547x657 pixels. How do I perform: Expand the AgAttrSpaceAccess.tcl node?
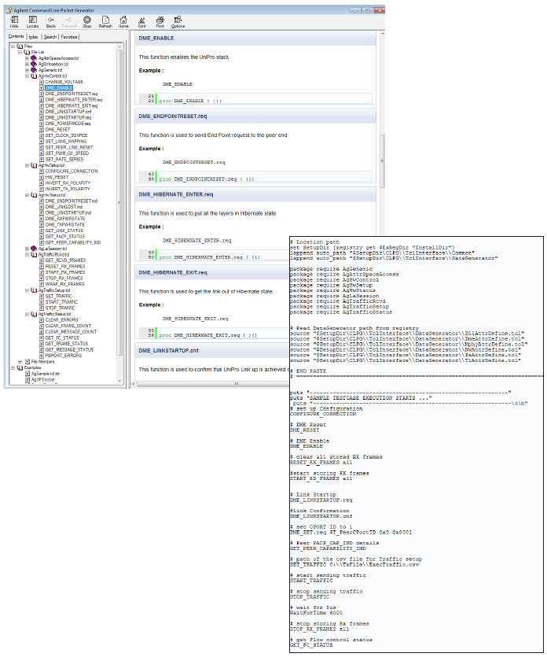click(27, 58)
